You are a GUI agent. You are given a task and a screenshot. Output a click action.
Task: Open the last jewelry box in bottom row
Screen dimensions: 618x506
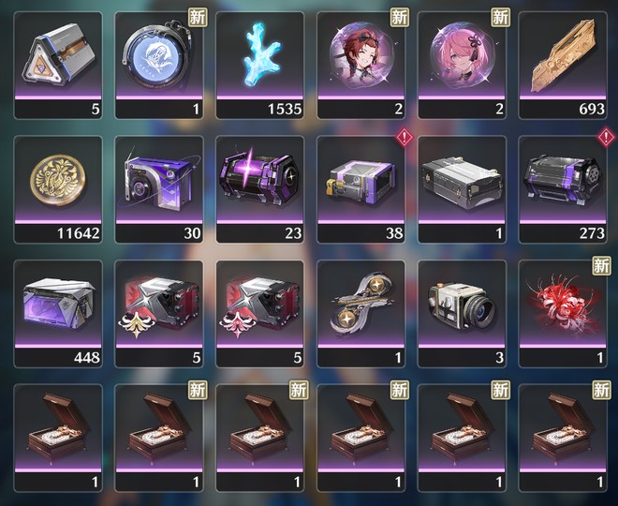point(563,439)
